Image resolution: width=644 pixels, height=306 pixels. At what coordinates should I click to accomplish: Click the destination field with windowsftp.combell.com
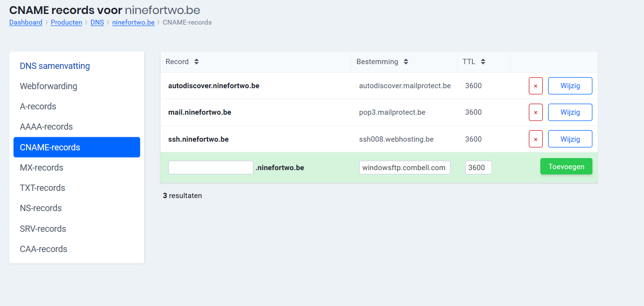[x=404, y=168]
